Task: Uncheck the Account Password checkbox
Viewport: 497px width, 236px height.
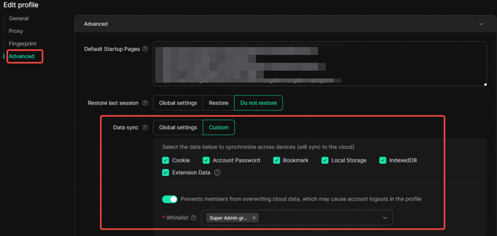Action: tap(206, 160)
